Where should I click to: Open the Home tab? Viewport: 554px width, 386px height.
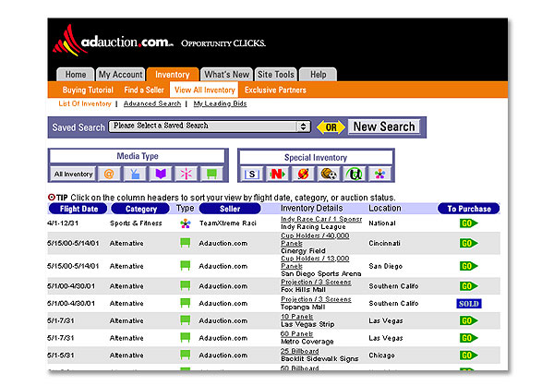tap(76, 75)
